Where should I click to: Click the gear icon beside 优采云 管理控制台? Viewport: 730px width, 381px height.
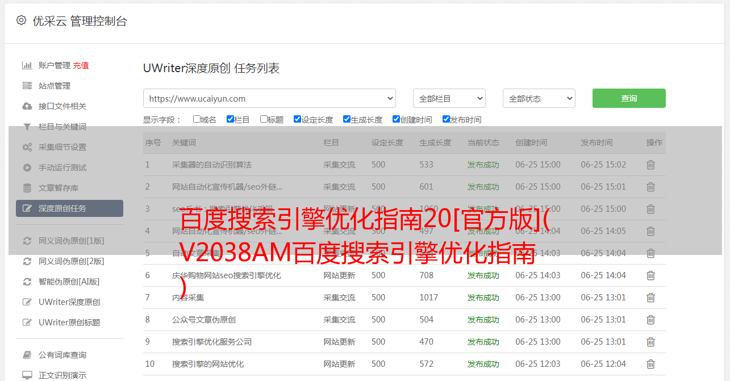click(21, 20)
